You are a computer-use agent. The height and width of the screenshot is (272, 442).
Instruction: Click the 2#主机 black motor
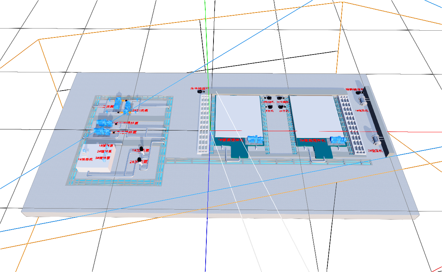281,106
